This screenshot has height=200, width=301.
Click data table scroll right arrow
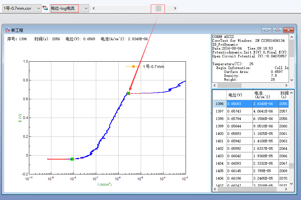click(286, 189)
